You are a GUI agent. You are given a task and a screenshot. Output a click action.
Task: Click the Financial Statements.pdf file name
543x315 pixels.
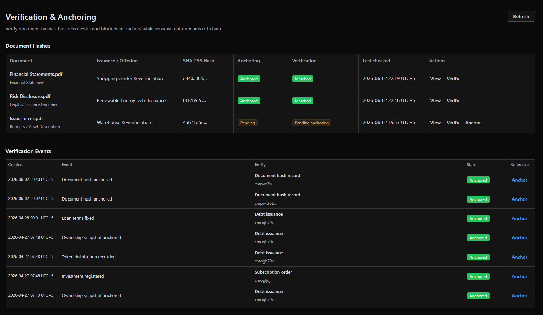point(36,74)
